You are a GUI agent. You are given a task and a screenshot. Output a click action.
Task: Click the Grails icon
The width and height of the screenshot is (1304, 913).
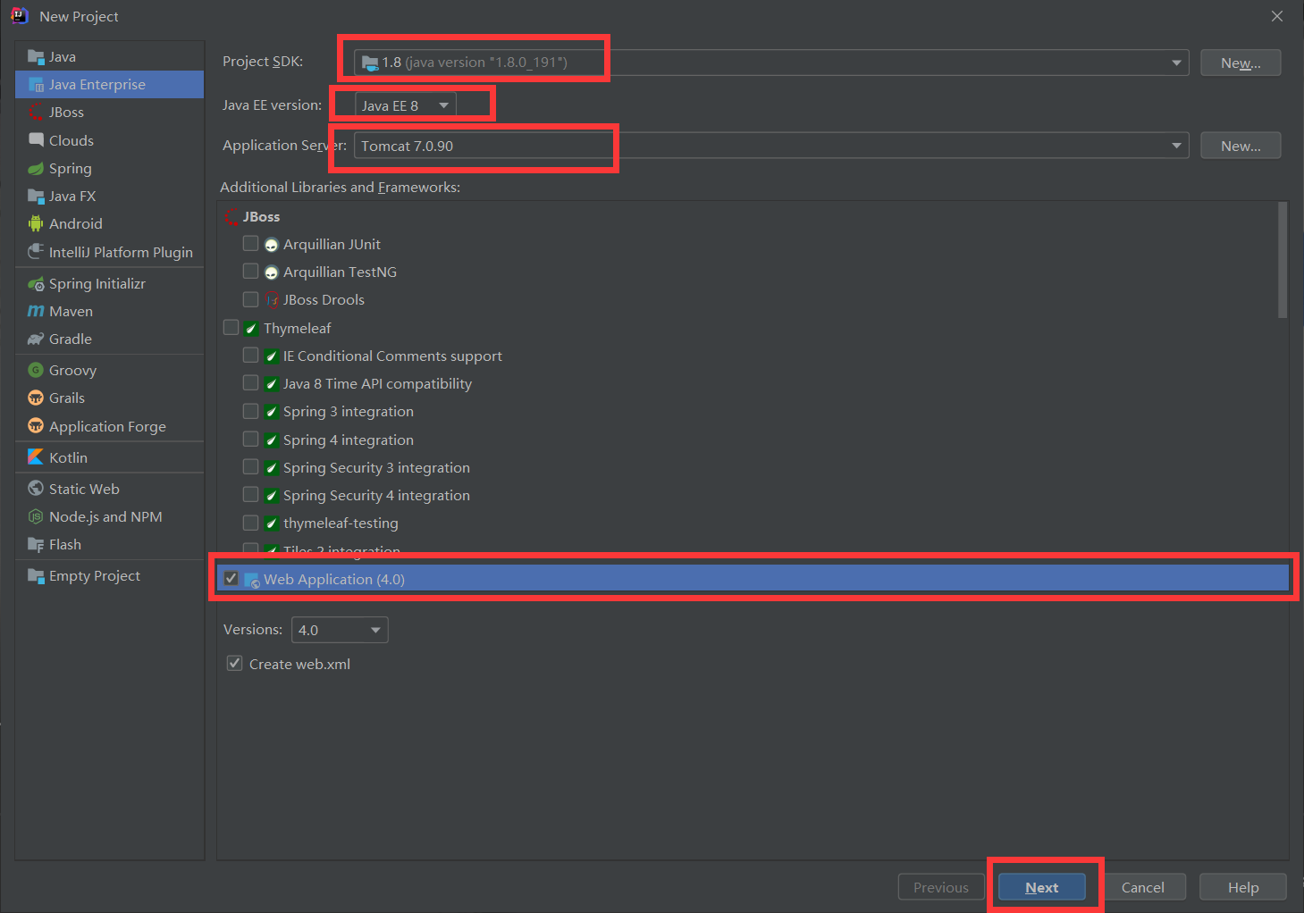[x=36, y=398]
